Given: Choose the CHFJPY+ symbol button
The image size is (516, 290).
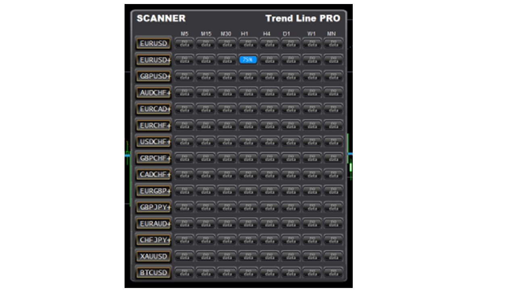Looking at the screenshot, I should [153, 240].
